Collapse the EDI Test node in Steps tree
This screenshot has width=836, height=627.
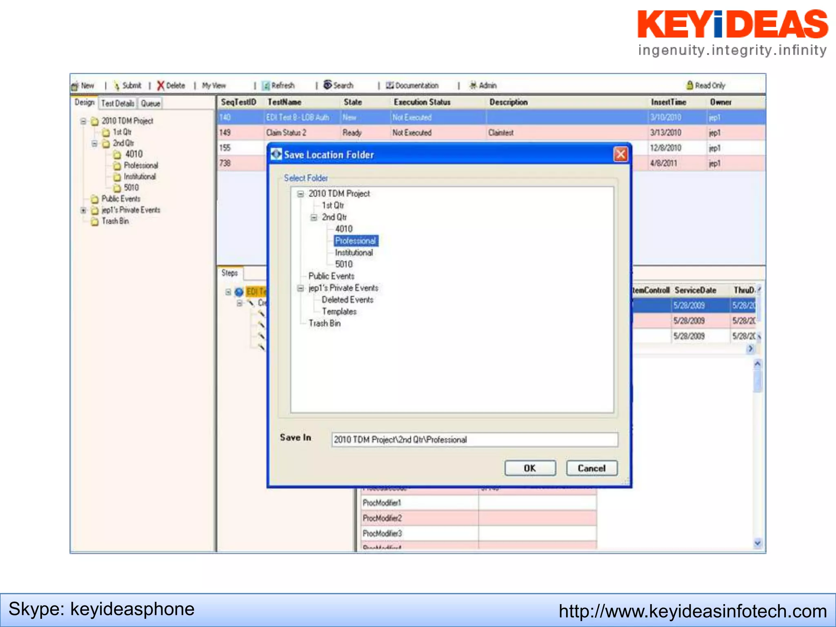click(228, 292)
